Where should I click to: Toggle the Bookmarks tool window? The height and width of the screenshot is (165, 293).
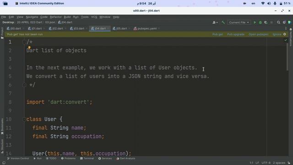(x=2, y=126)
